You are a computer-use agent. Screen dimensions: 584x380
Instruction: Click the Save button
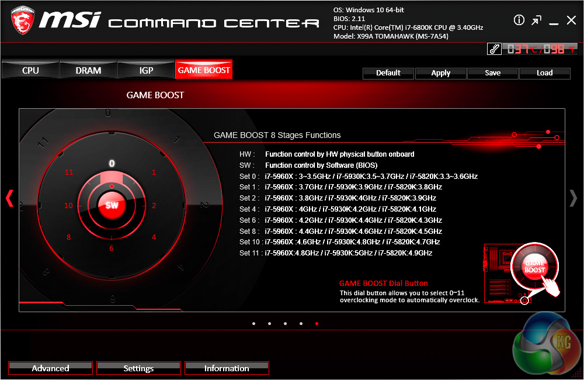coord(492,73)
